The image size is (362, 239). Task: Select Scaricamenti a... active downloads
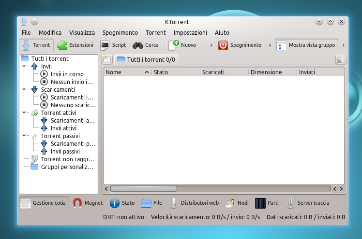[x=73, y=120]
